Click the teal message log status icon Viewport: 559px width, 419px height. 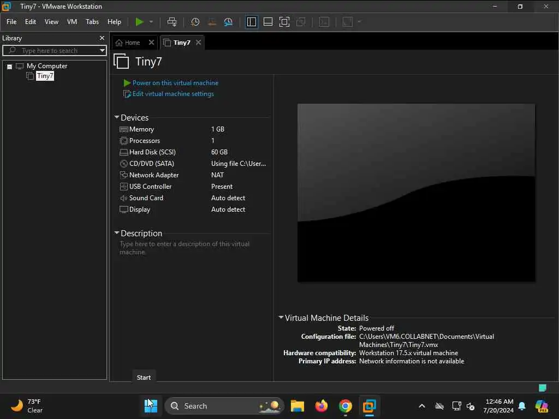[x=542, y=388]
